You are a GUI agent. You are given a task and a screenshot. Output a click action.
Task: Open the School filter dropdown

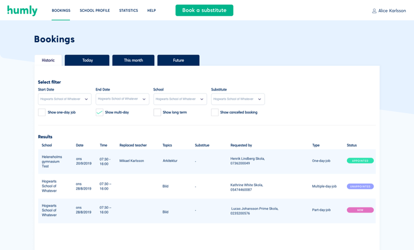point(180,99)
